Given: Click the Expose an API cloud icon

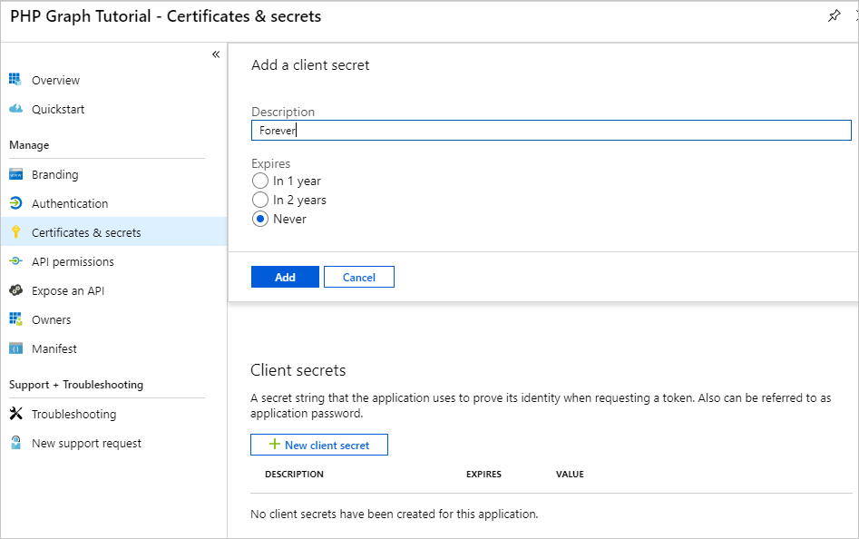Looking at the screenshot, I should [15, 290].
